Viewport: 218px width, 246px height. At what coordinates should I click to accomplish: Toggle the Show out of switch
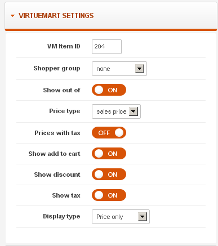(x=109, y=90)
